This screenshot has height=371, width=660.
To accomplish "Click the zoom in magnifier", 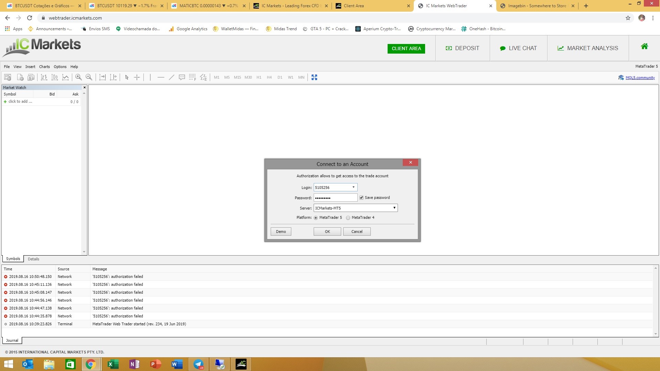I will 78,77.
